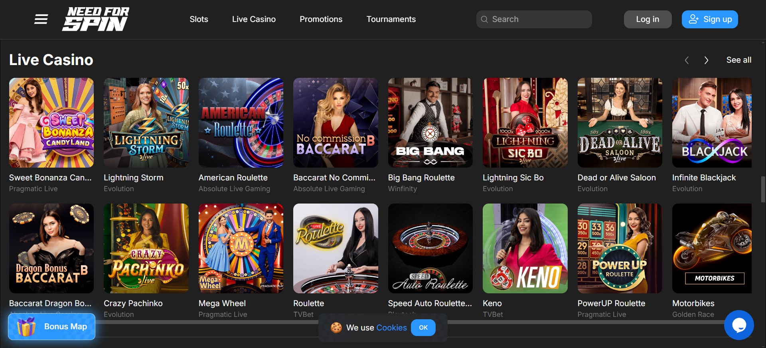Open Speed Auto Roulette thumbnail
This screenshot has height=348, width=766.
click(430, 248)
